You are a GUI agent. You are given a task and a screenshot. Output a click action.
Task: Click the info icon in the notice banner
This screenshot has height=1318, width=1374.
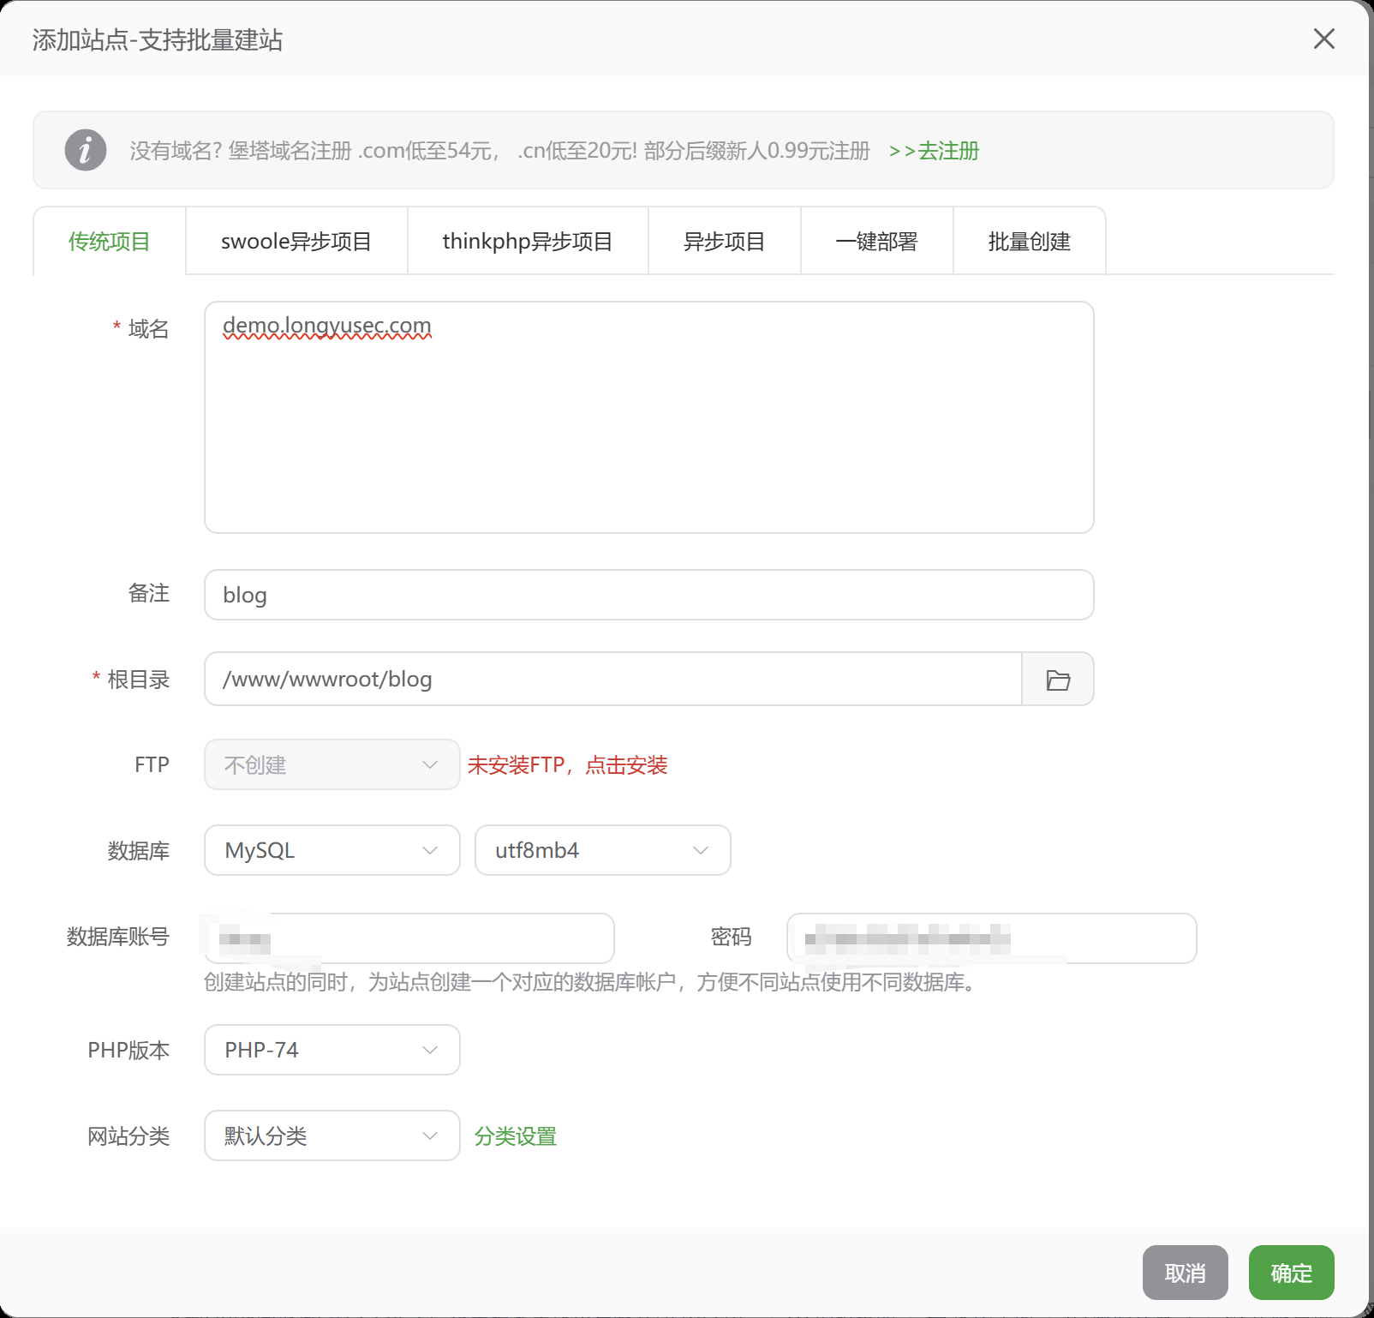pos(86,151)
